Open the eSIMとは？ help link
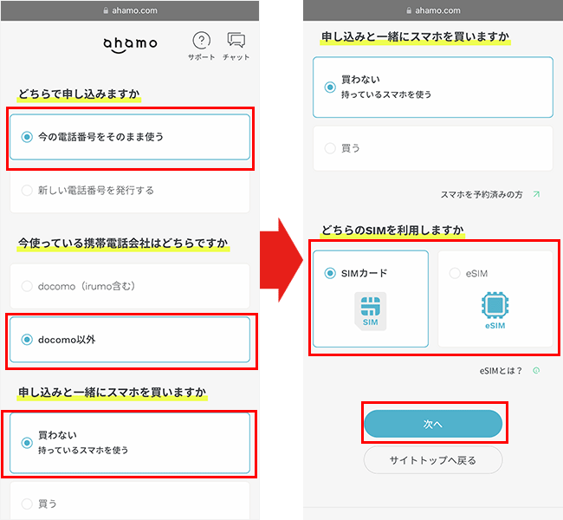Screen dimensions: 563x520 pyautogui.click(x=501, y=371)
